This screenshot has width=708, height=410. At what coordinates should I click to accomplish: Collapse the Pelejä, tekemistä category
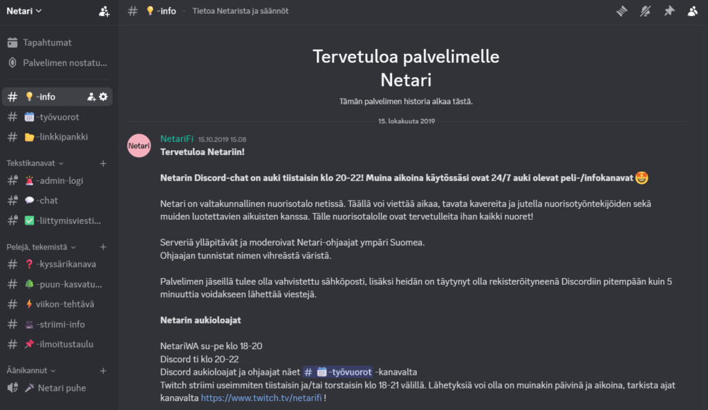tap(41, 247)
